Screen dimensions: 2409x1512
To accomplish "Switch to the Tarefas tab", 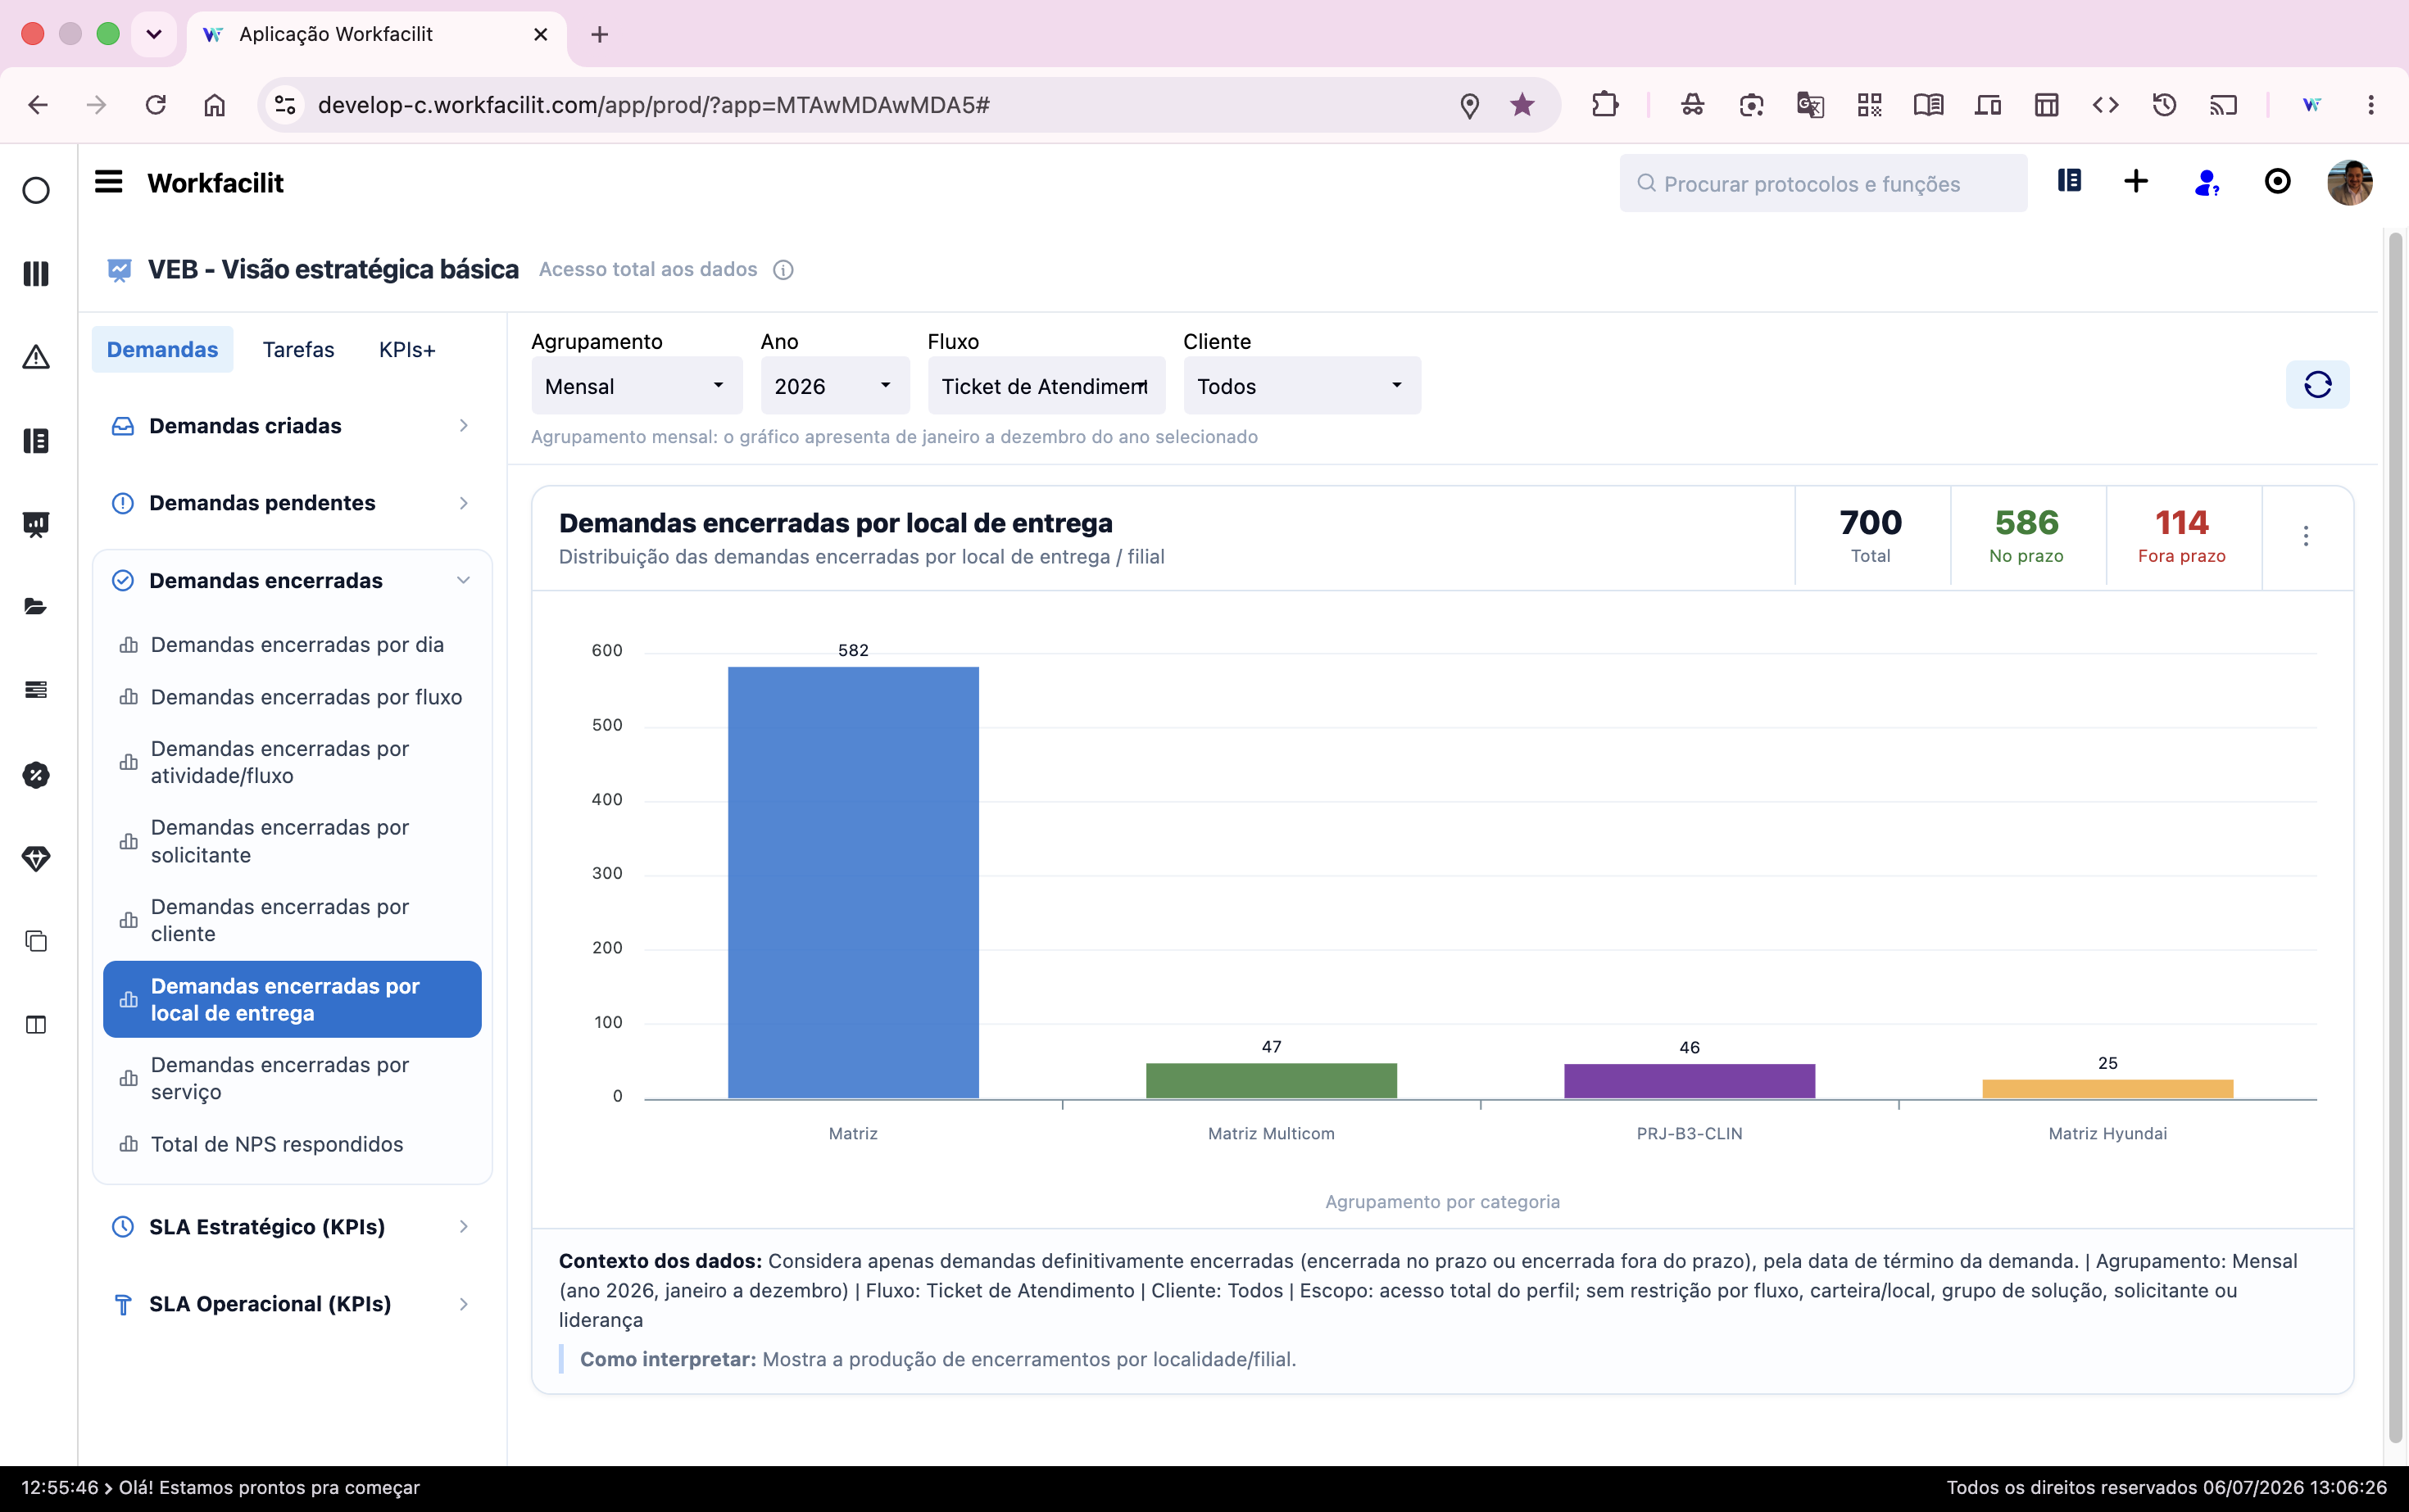I will click(x=298, y=350).
